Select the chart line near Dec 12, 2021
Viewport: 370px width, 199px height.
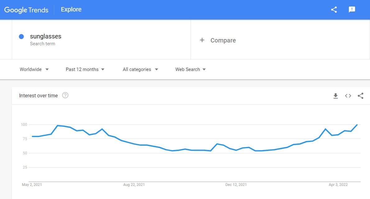click(x=236, y=150)
